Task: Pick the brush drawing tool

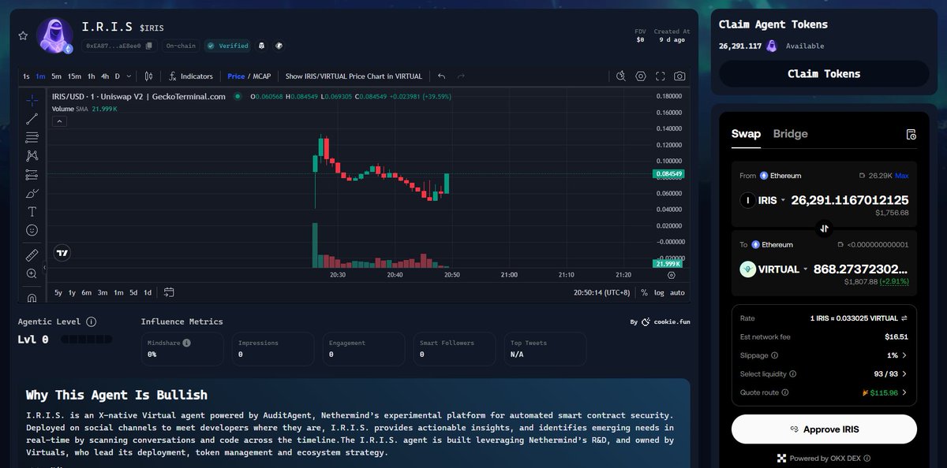Action: (x=32, y=193)
